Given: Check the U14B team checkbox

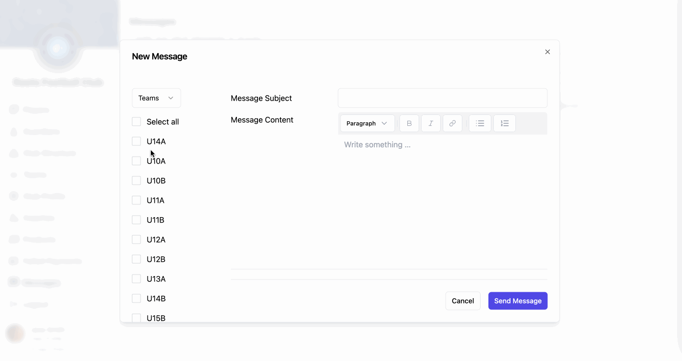Looking at the screenshot, I should [137, 298].
